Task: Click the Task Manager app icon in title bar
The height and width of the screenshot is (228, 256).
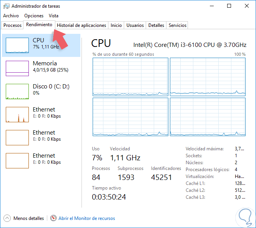Action: click(x=7, y=6)
